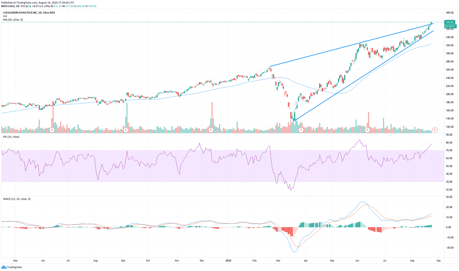Click the Published on TradingView.com header text
Screen dimensions: 459x271
pyautogui.click(x=38, y=2)
